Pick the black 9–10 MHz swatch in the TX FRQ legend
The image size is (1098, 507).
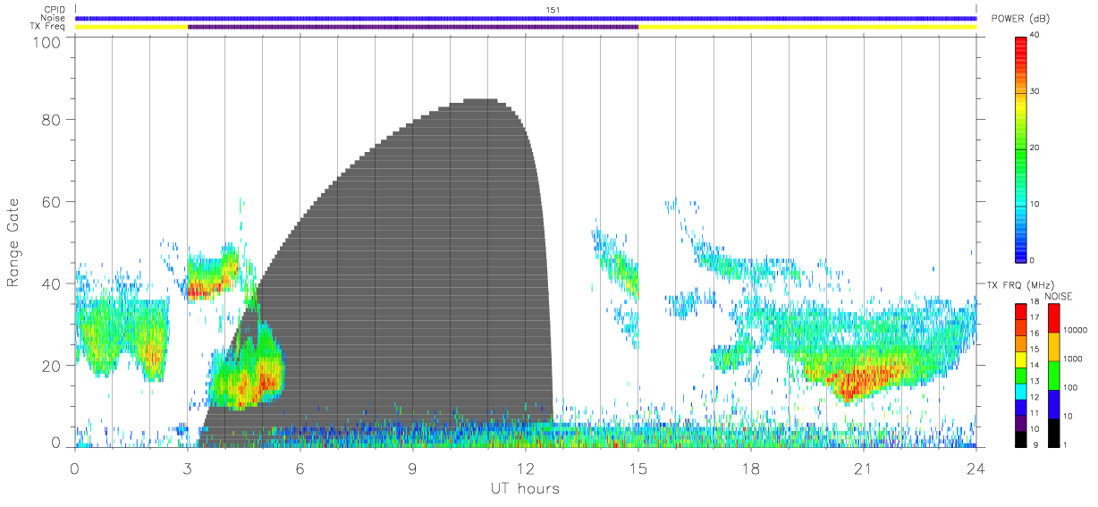1022,438
